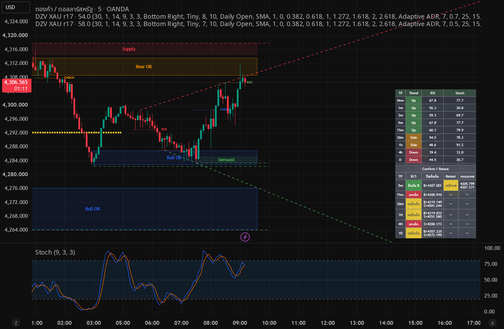Click the 75.00 Stoch axis label
This screenshot has height=329, width=504.
[491, 264]
